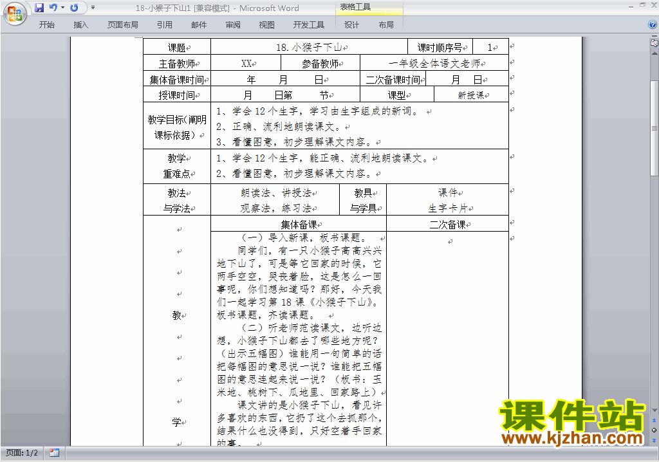Click the 主备教师 cell

177,63
